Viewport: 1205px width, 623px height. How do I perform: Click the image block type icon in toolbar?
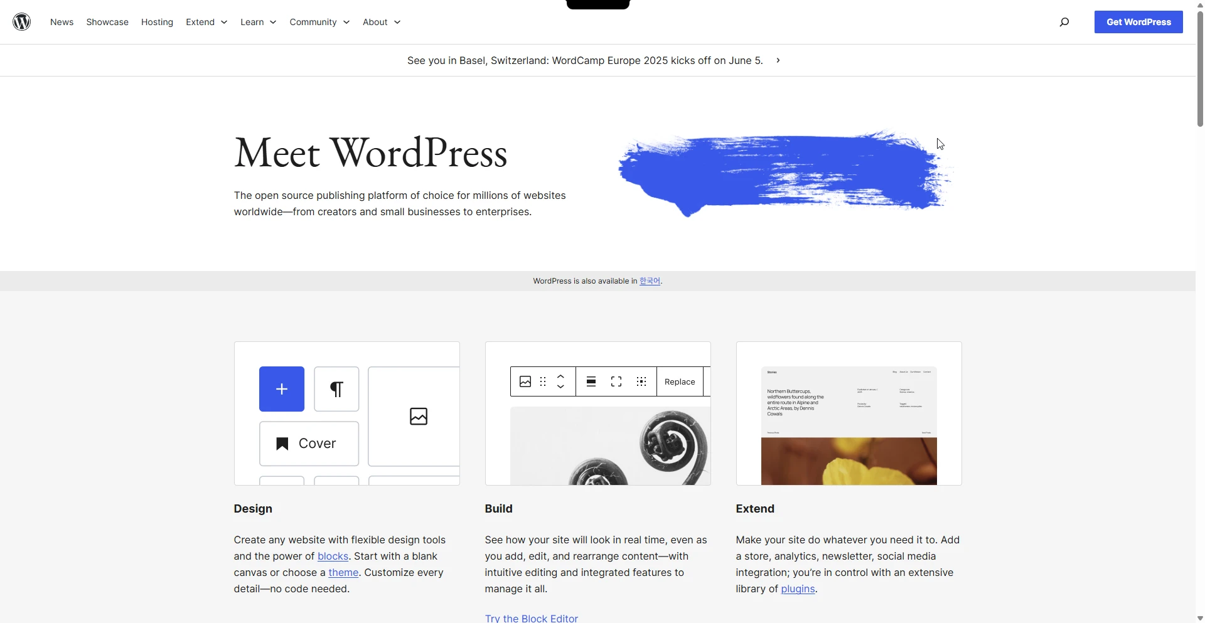click(x=525, y=381)
